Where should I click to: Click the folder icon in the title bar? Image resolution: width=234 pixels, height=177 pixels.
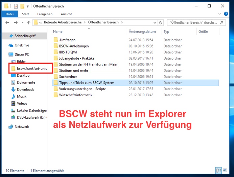(x=6, y=6)
